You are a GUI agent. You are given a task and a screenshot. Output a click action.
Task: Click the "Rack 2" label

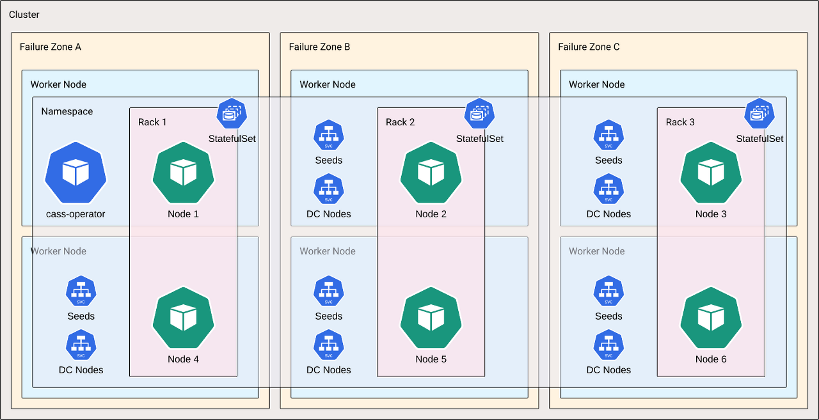pos(401,122)
